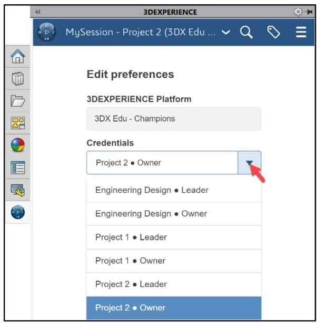Collapse the task pane with double chevron
This screenshot has width=317, height=323.
coord(38,12)
